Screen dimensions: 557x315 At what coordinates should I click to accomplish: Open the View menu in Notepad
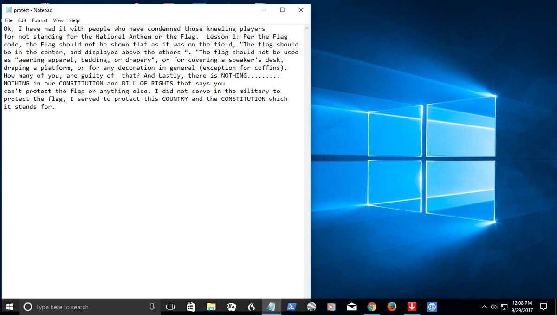58,20
